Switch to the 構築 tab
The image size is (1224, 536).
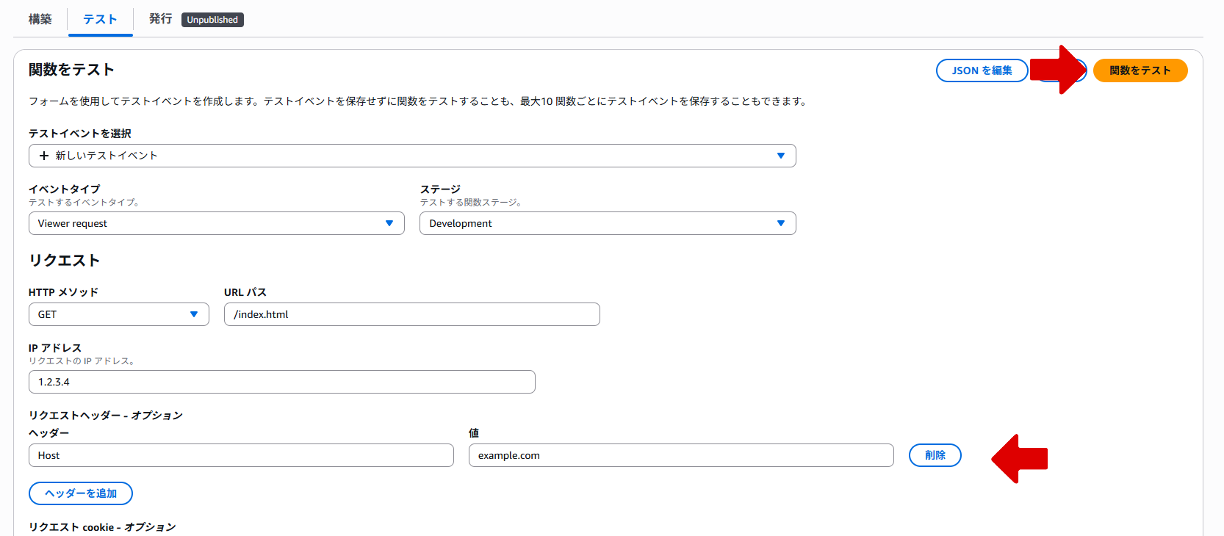click(40, 19)
